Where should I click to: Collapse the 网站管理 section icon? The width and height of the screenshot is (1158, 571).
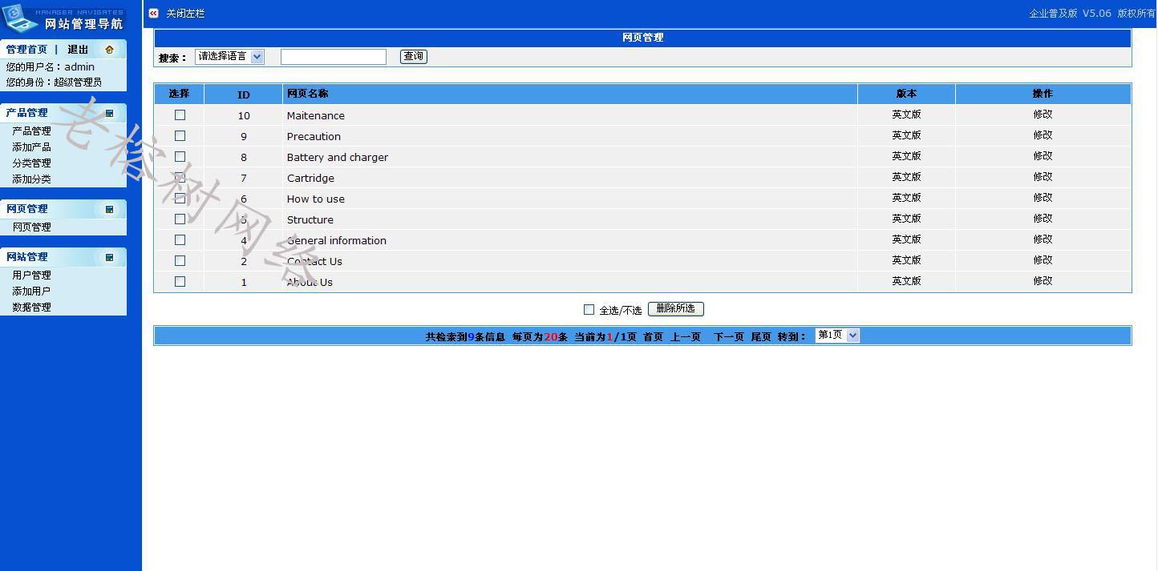click(110, 257)
